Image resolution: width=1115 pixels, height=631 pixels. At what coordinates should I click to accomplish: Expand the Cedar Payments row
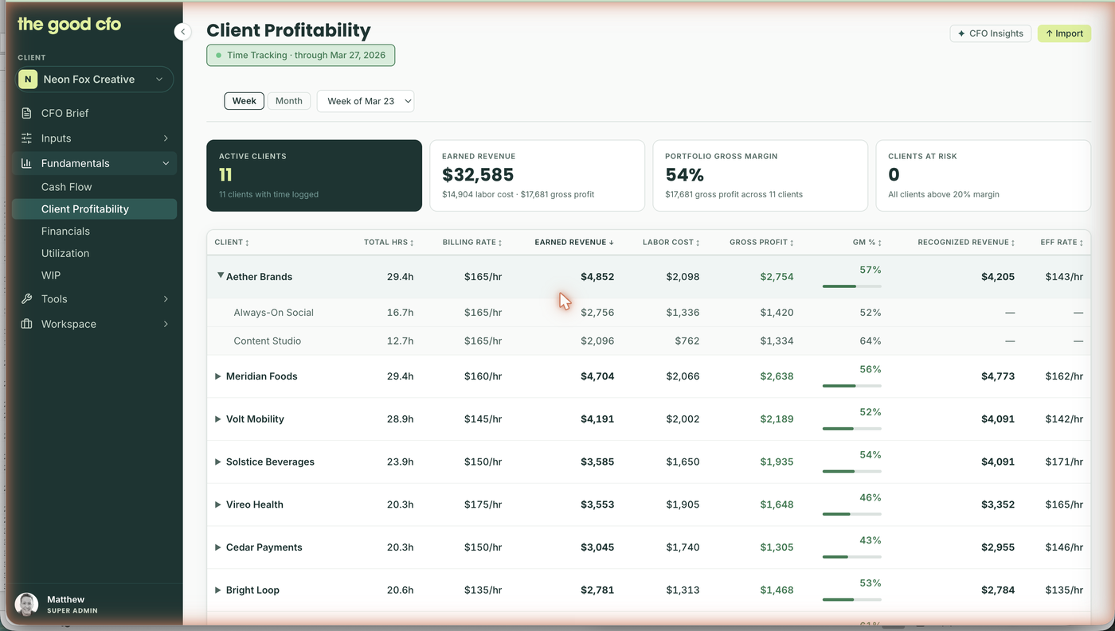coord(218,547)
